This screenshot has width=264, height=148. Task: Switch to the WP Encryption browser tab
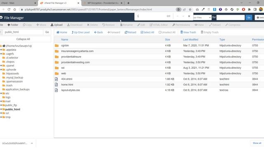click(103, 3)
